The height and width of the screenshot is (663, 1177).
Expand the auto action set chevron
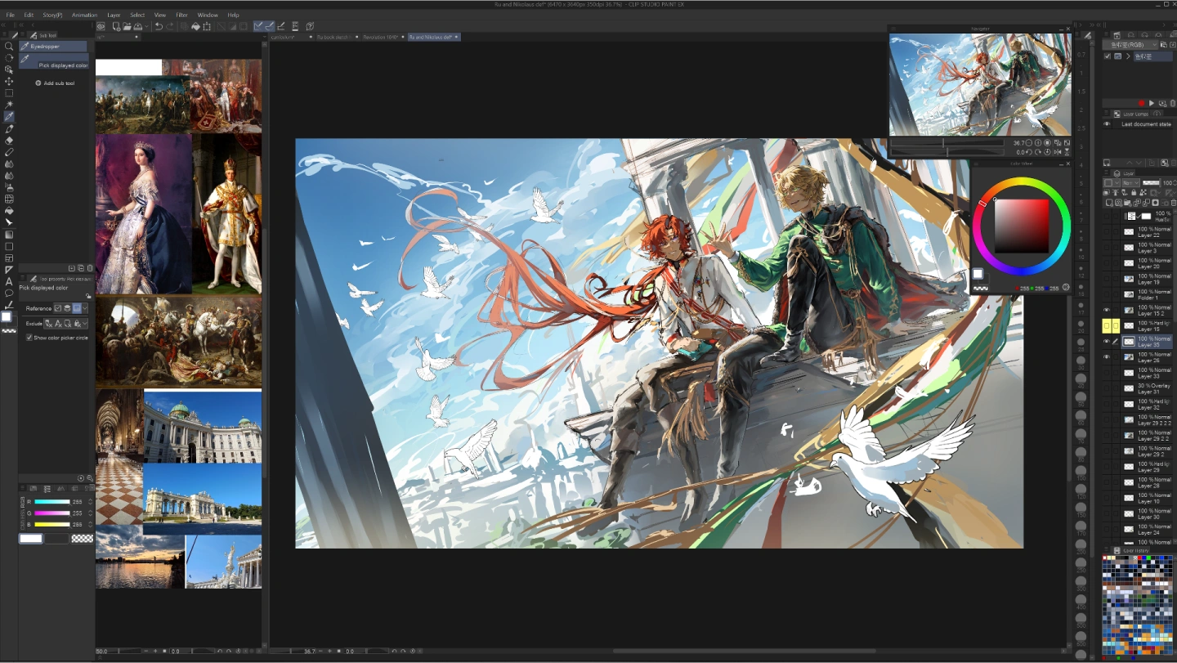point(1128,56)
